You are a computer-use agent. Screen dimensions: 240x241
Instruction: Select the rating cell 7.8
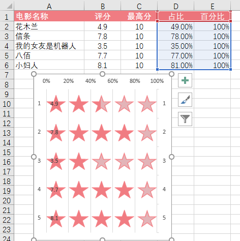pos(103,36)
